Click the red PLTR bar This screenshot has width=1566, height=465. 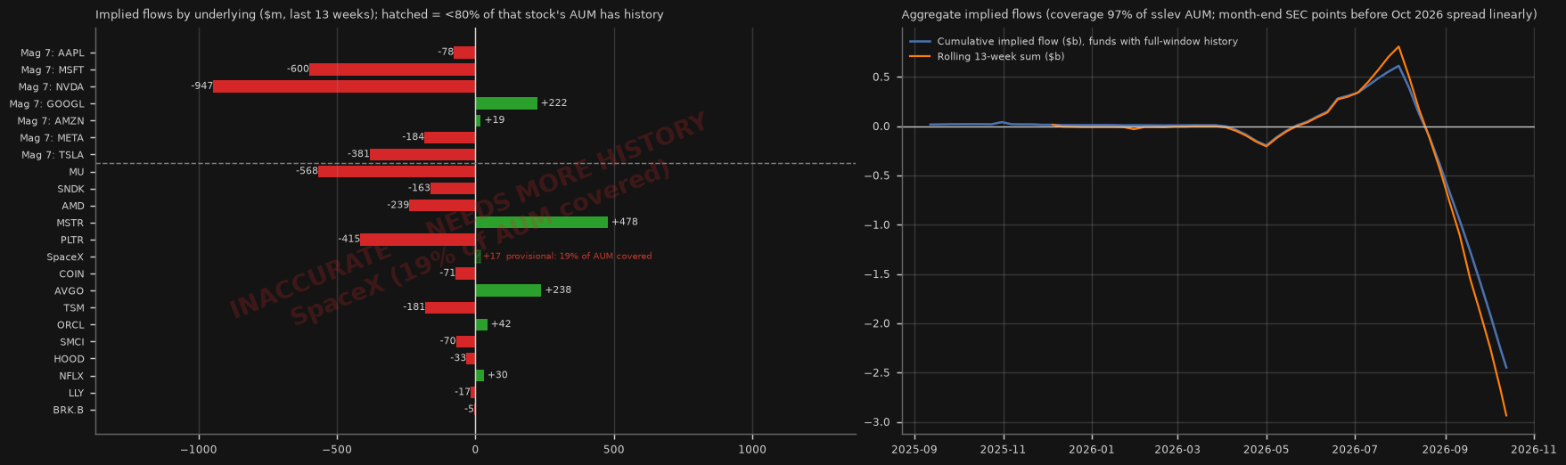coord(418,240)
